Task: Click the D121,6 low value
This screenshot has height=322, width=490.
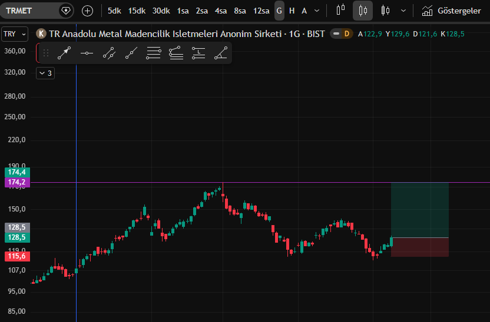Action: [425, 34]
